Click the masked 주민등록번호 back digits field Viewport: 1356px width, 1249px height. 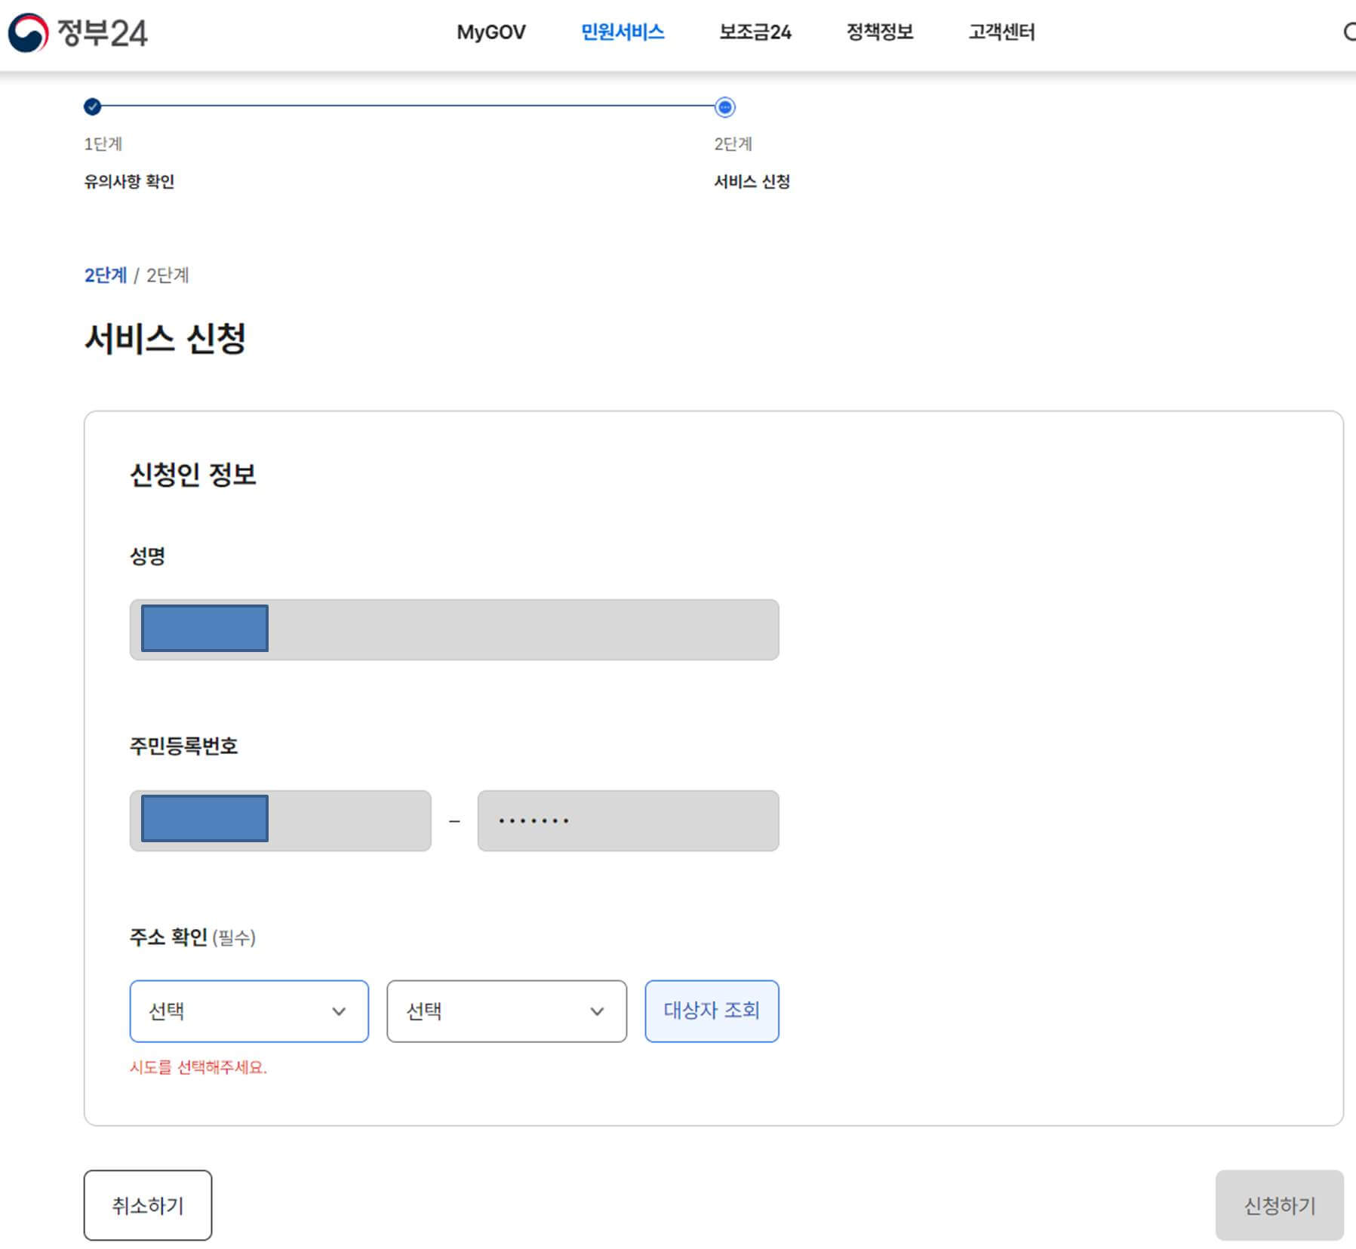[x=628, y=821]
